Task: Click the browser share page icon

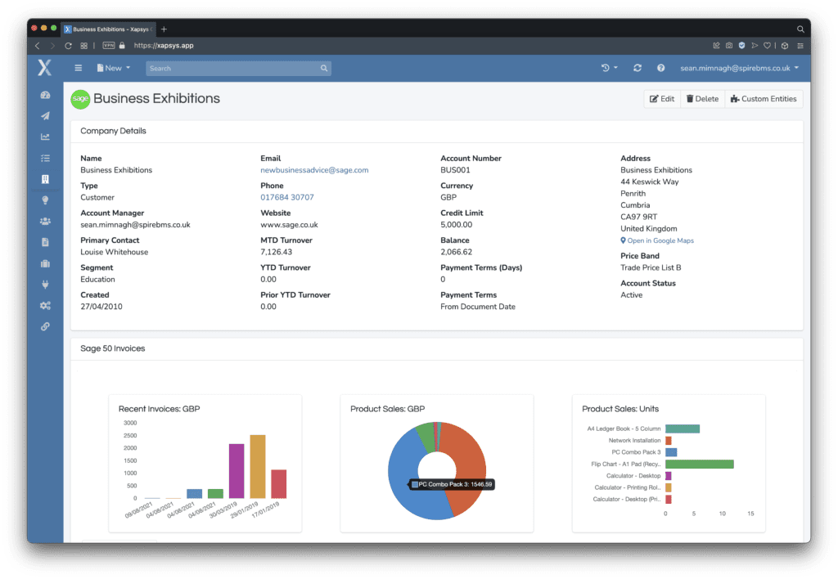Action: click(x=716, y=46)
